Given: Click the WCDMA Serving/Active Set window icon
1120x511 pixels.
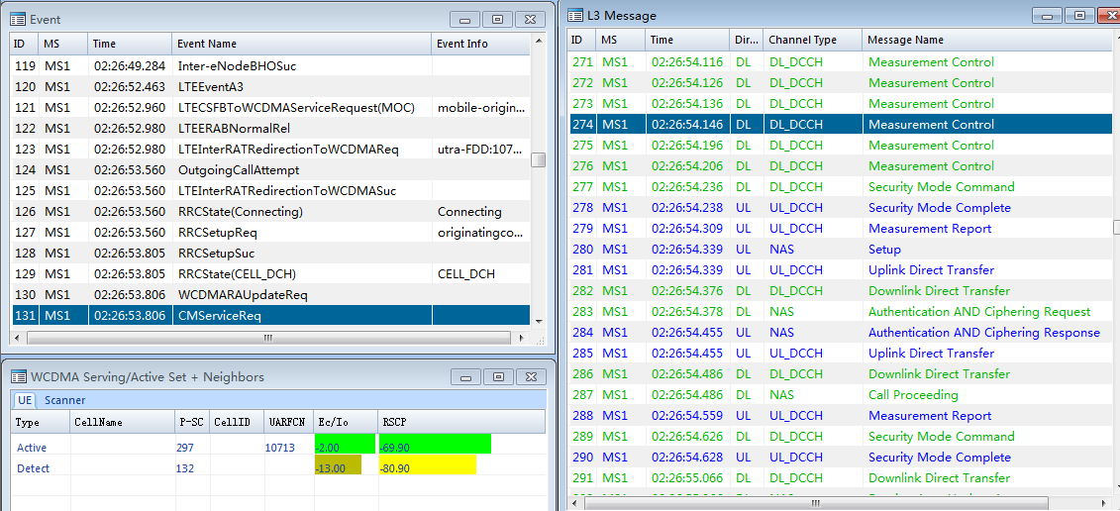Looking at the screenshot, I should pyautogui.click(x=19, y=376).
